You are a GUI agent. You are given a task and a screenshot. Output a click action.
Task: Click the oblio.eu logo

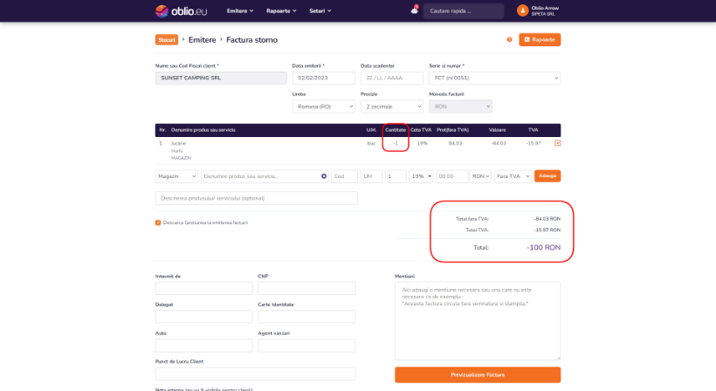point(181,11)
